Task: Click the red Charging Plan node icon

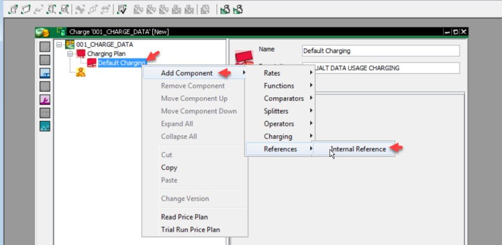Action: [81, 54]
